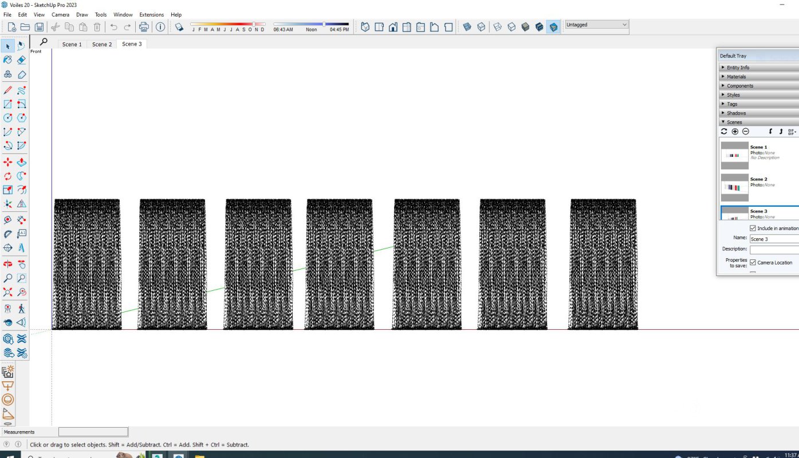Viewport: 799px width, 458px height.
Task: Select the Orbit camera tool
Action: tap(8, 264)
